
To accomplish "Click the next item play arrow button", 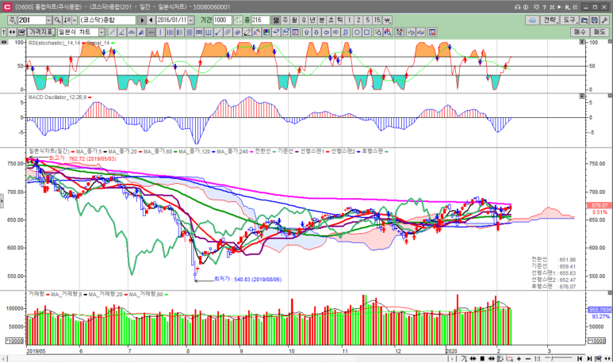I will pos(142,20).
